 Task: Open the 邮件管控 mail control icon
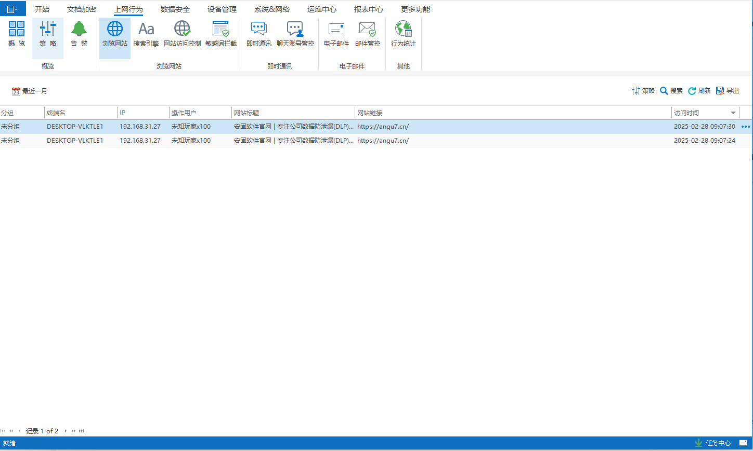368,34
